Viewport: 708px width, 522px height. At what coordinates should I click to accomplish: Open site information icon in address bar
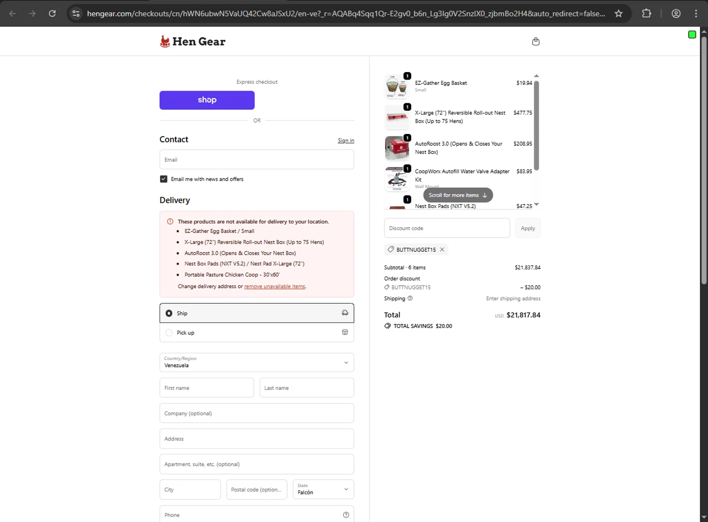(76, 14)
